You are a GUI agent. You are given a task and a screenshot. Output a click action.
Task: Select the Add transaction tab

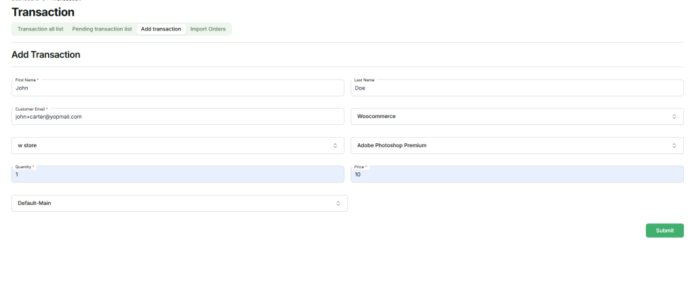point(161,29)
